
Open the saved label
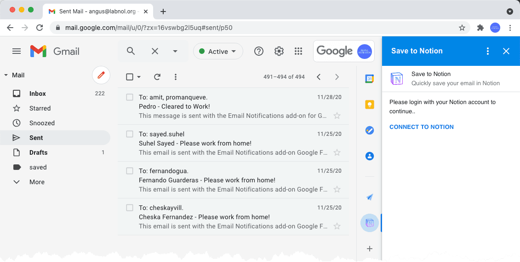coord(55,167)
